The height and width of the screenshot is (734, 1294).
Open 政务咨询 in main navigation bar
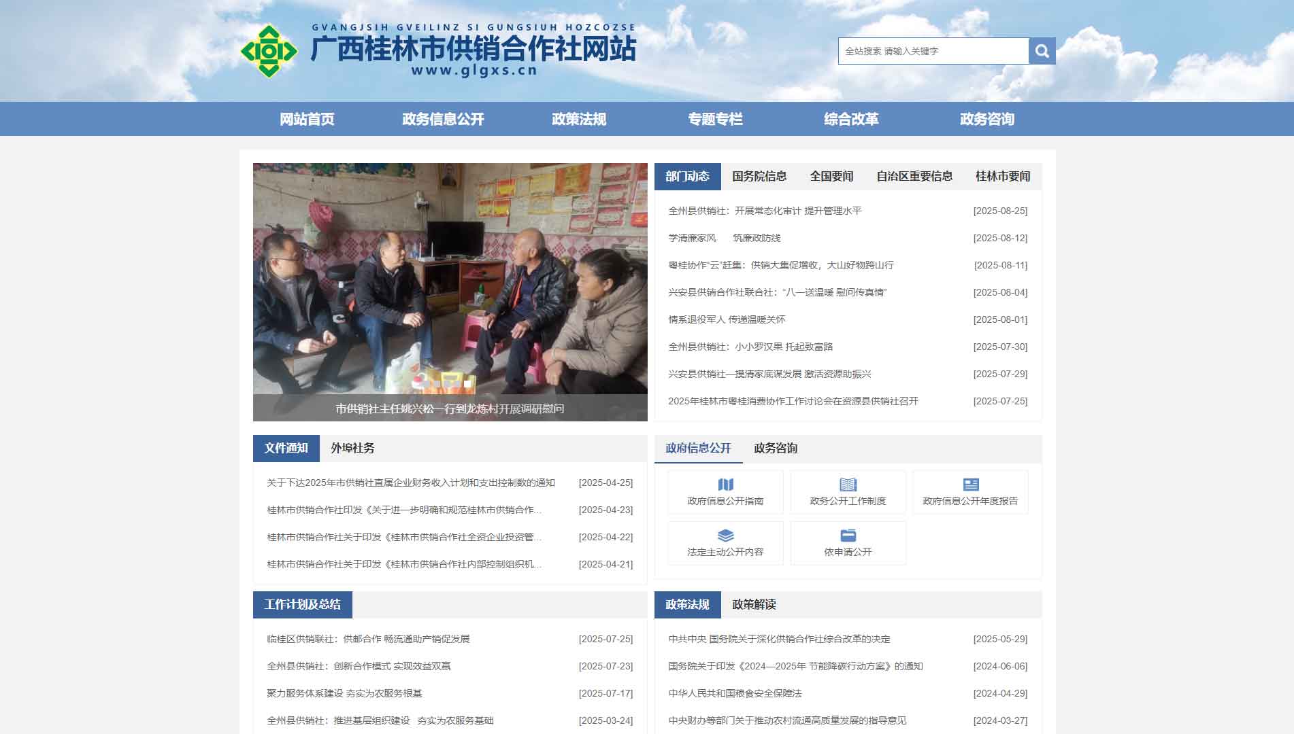987,119
